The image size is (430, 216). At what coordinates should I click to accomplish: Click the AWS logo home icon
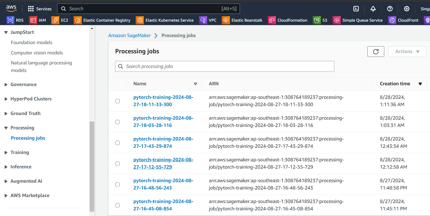pos(11,8)
